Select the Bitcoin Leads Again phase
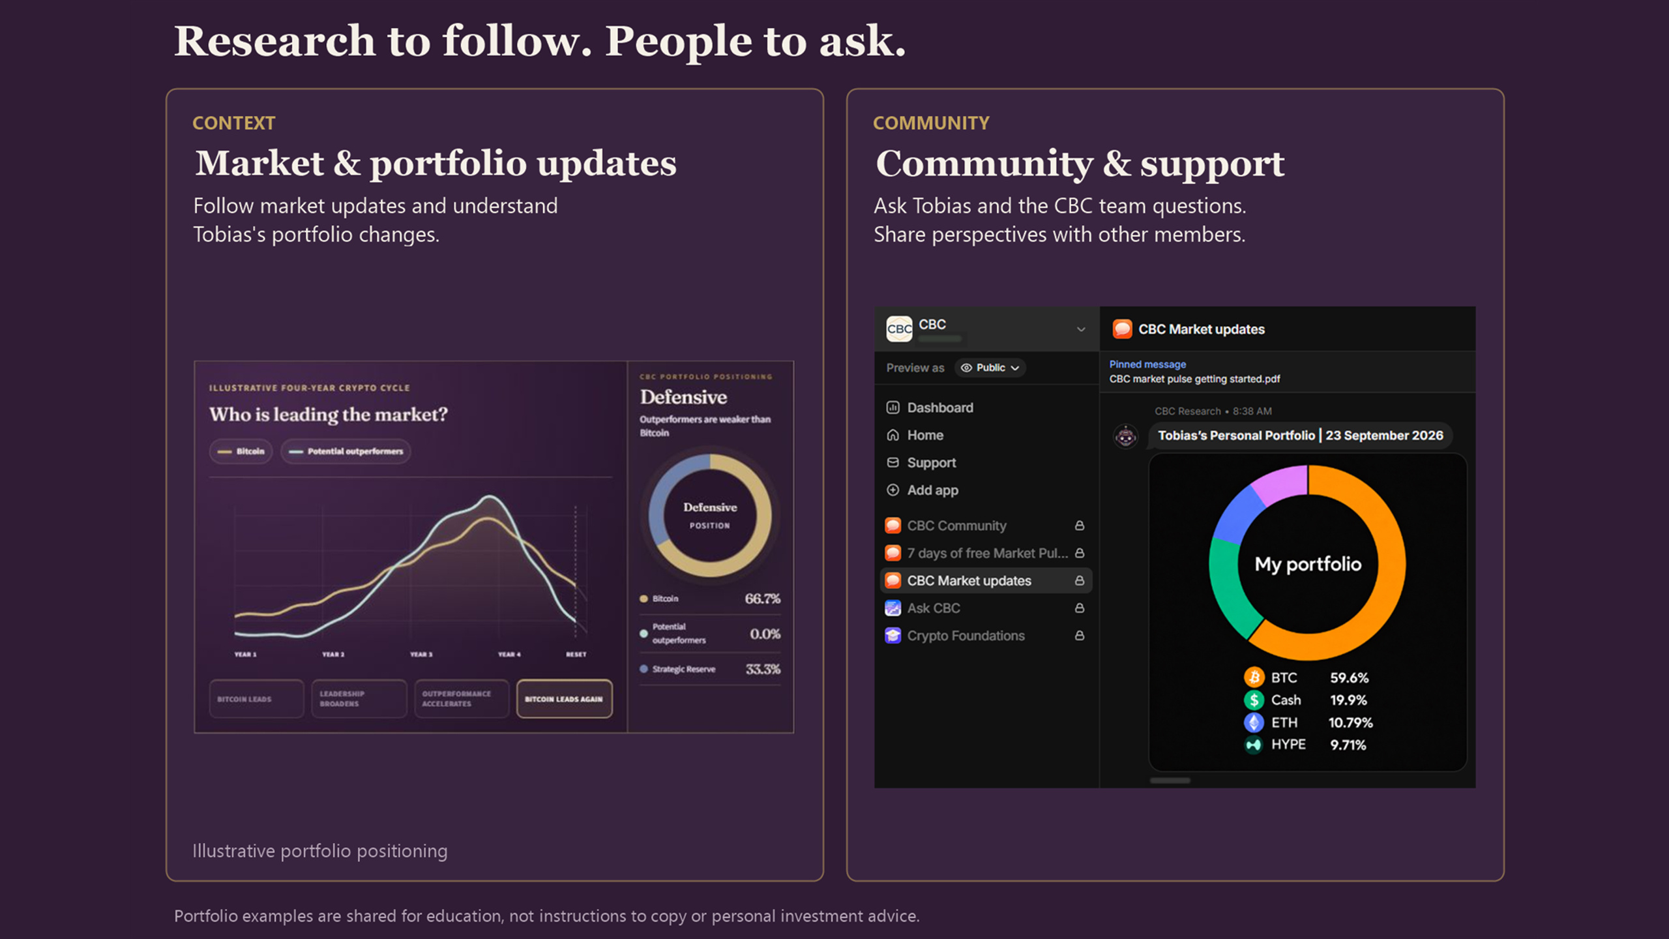Screen dimensions: 1669x939 point(564,699)
